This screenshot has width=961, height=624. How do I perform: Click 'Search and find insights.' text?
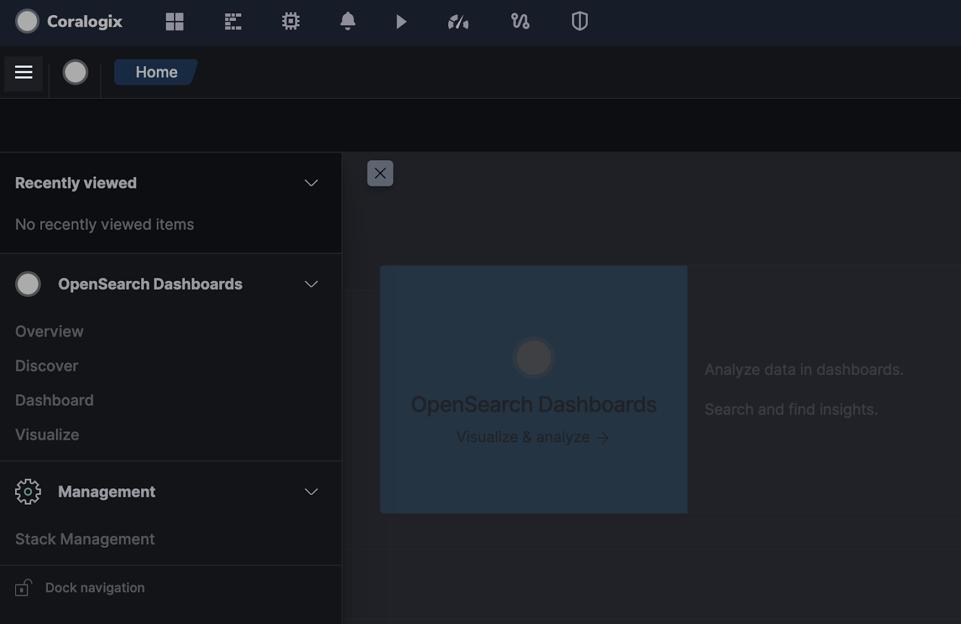(791, 410)
